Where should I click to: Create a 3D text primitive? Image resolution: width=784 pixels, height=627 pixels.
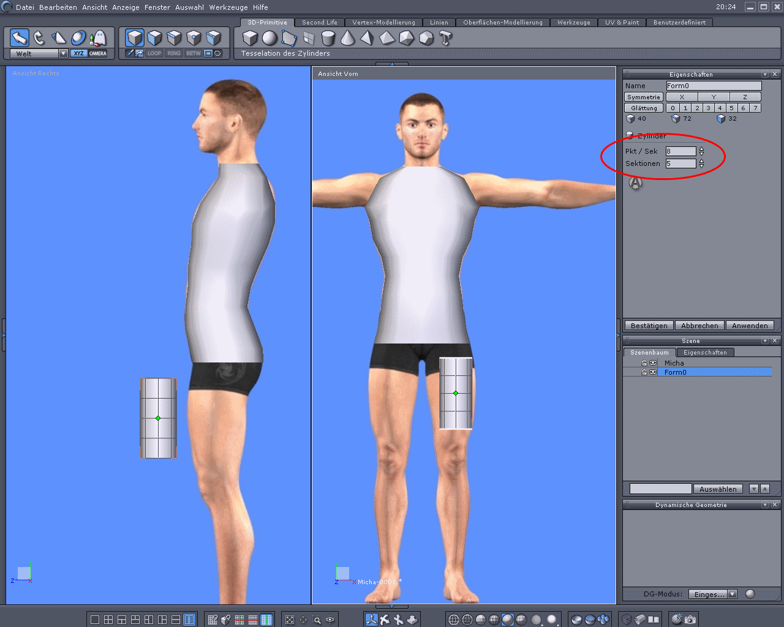click(x=446, y=38)
